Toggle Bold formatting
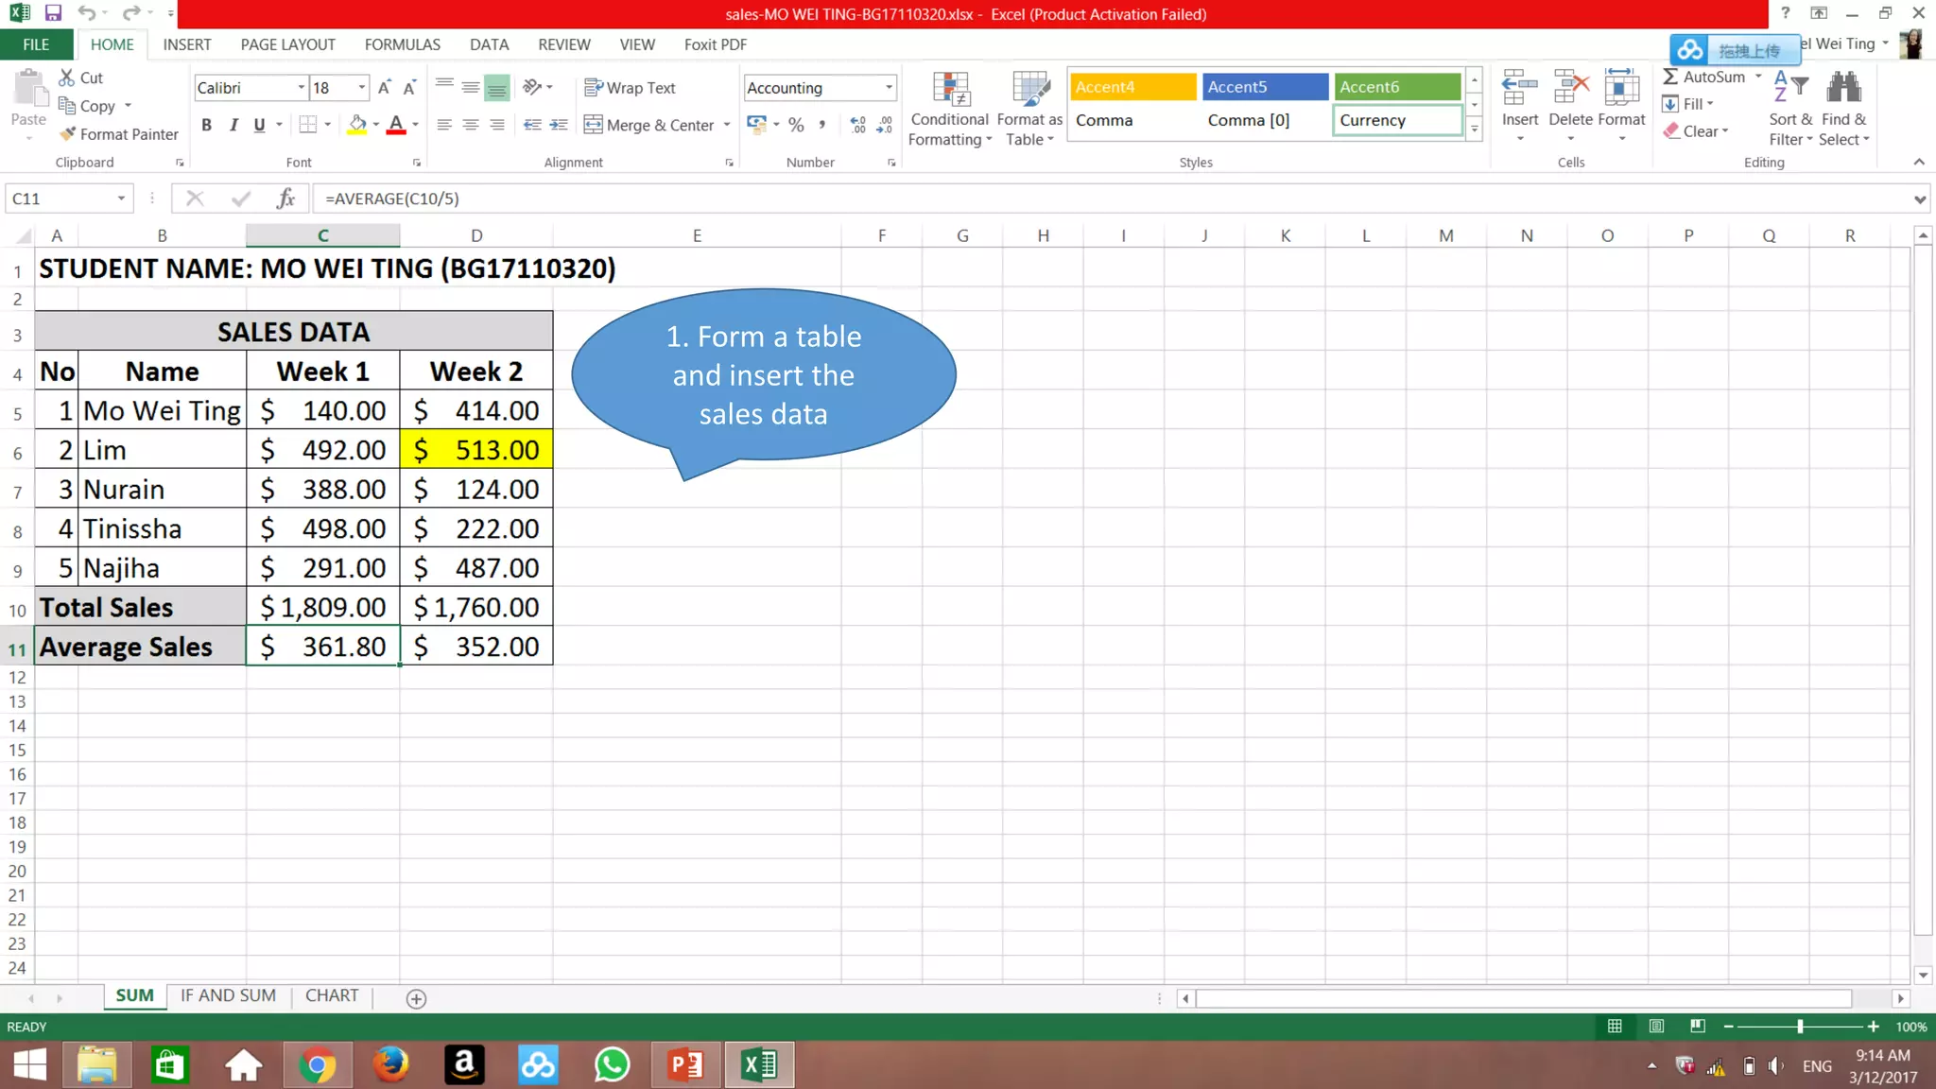1936x1089 pixels. [206, 125]
